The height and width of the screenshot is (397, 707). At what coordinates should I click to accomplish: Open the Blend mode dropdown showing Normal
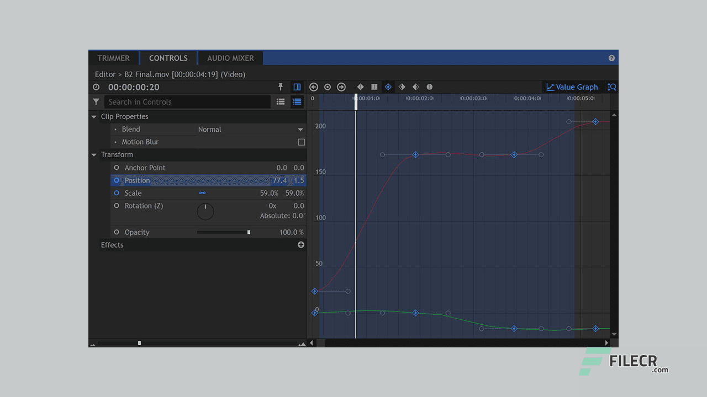[x=249, y=129]
